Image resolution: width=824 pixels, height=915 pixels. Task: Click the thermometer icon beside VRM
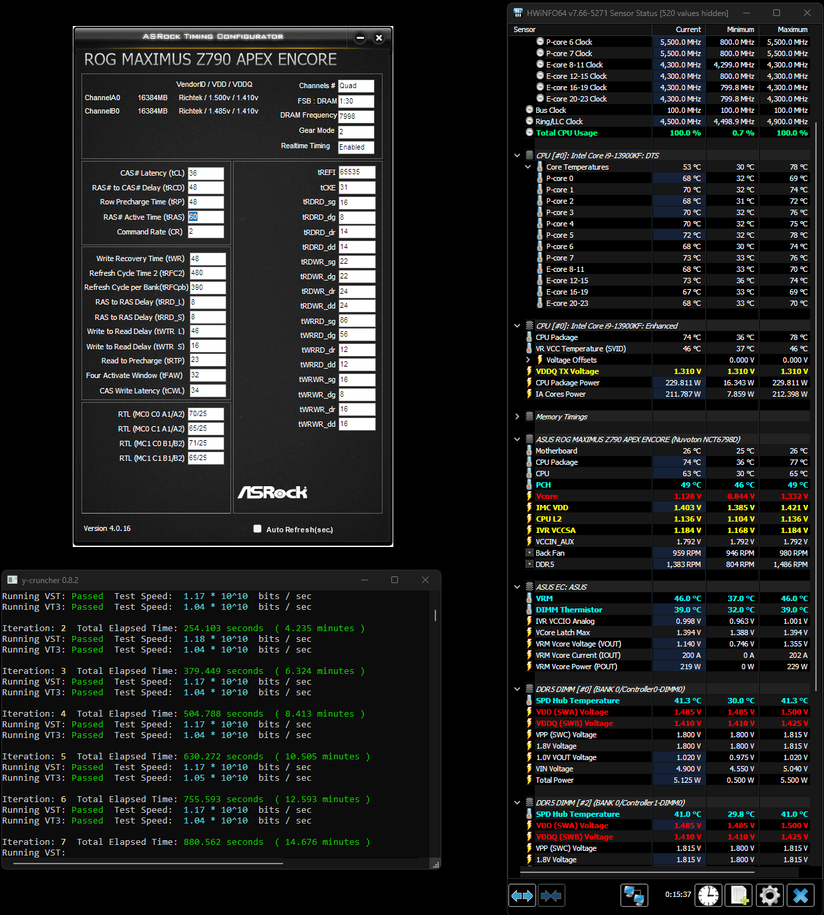pos(530,598)
